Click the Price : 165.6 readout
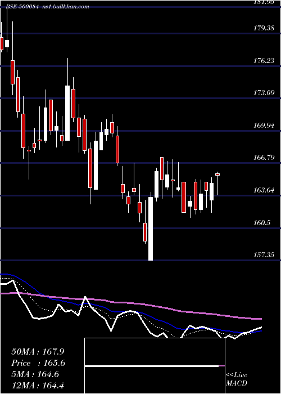Screen dimensions: 281x394 pos(38,363)
